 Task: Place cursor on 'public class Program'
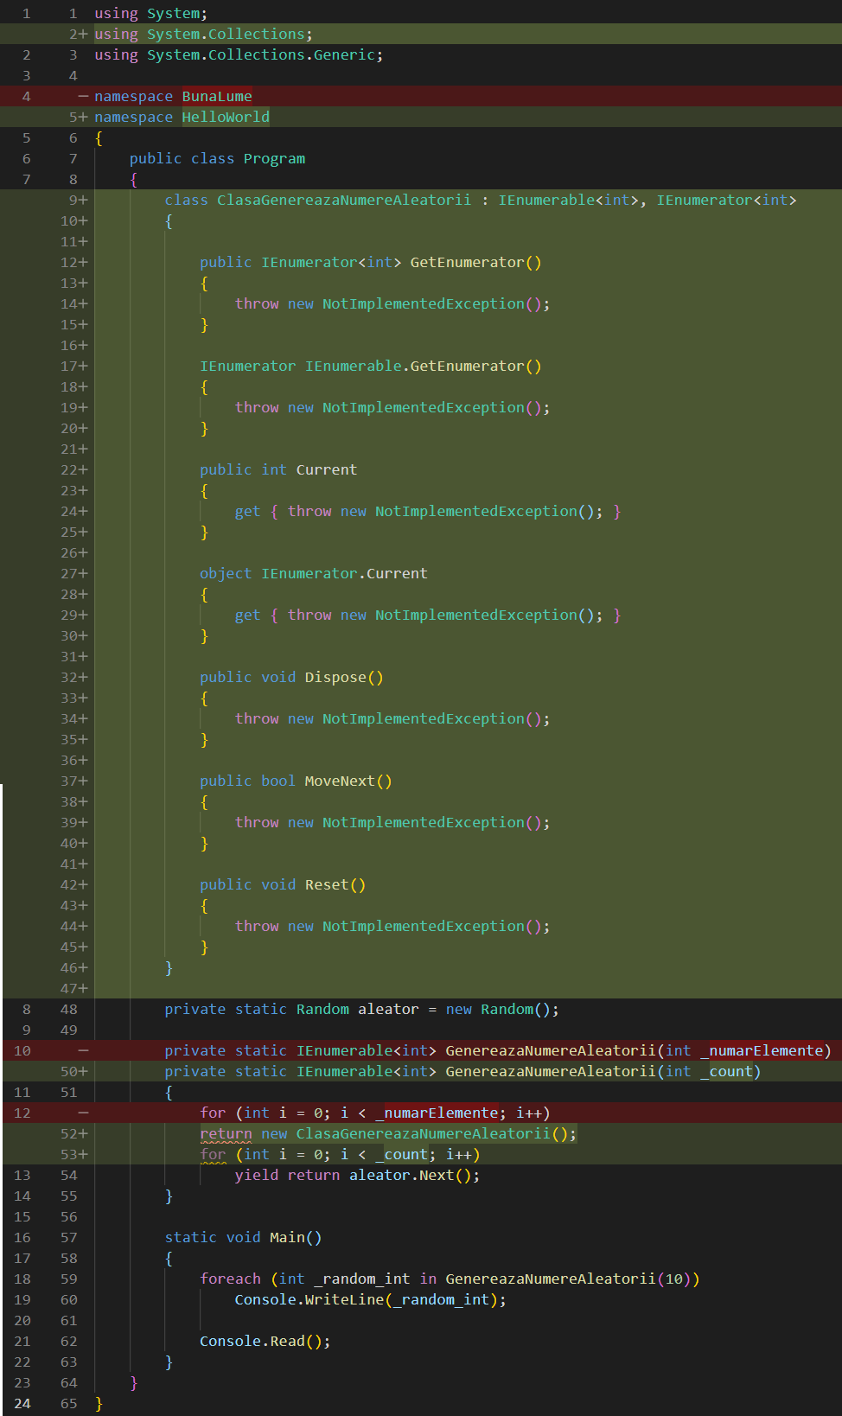tap(217, 158)
